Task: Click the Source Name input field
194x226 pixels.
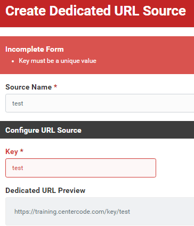Action: pos(100,103)
